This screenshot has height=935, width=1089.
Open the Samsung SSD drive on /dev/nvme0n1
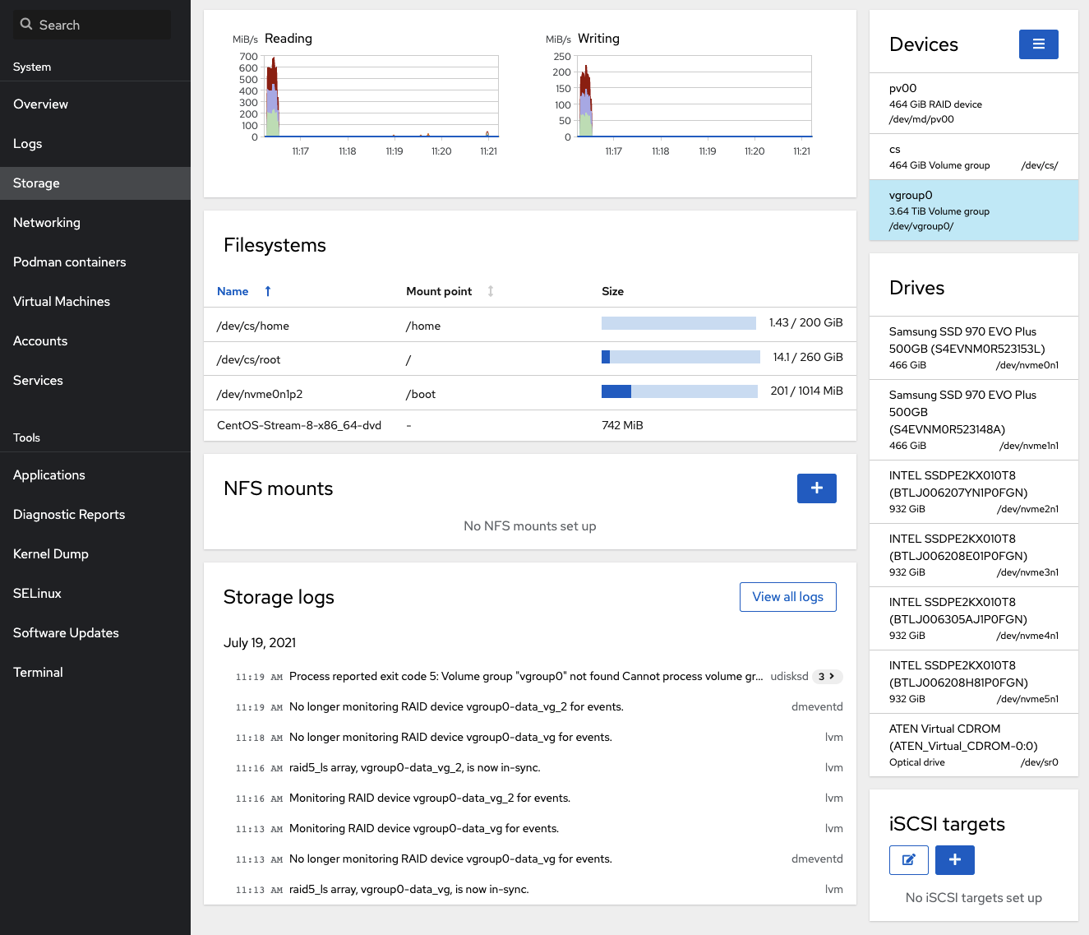pyautogui.click(x=973, y=348)
